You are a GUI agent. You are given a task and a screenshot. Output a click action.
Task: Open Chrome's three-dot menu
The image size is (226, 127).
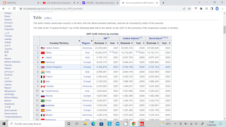[222, 8]
